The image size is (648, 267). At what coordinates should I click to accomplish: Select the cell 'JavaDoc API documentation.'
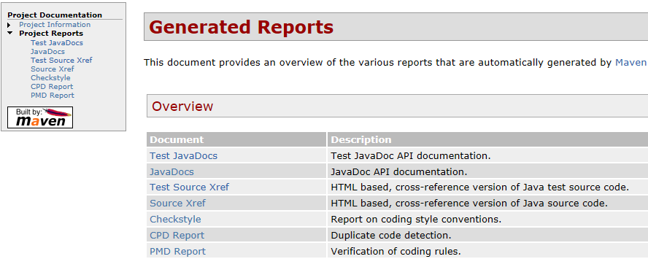(x=487, y=171)
